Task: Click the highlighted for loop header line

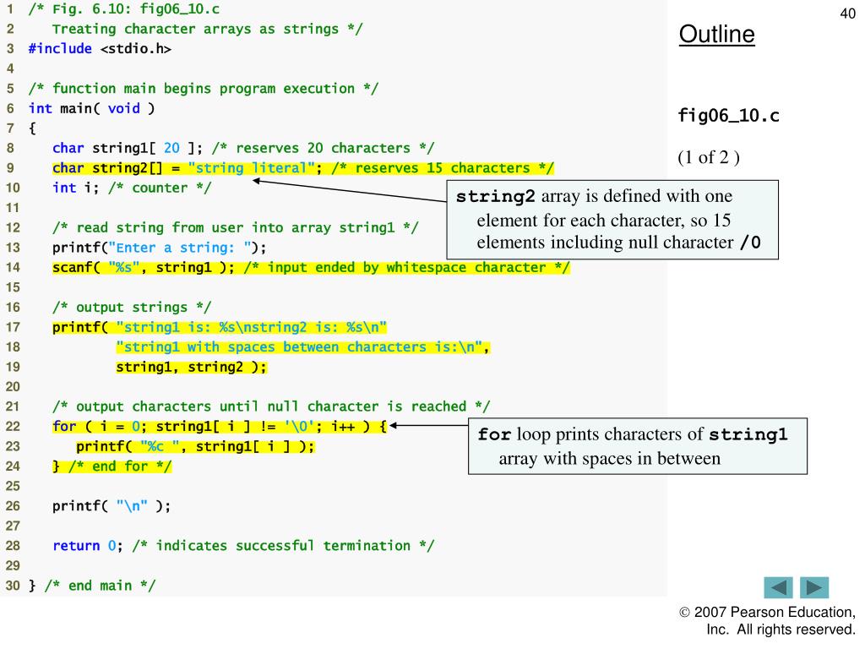Action: [220, 426]
